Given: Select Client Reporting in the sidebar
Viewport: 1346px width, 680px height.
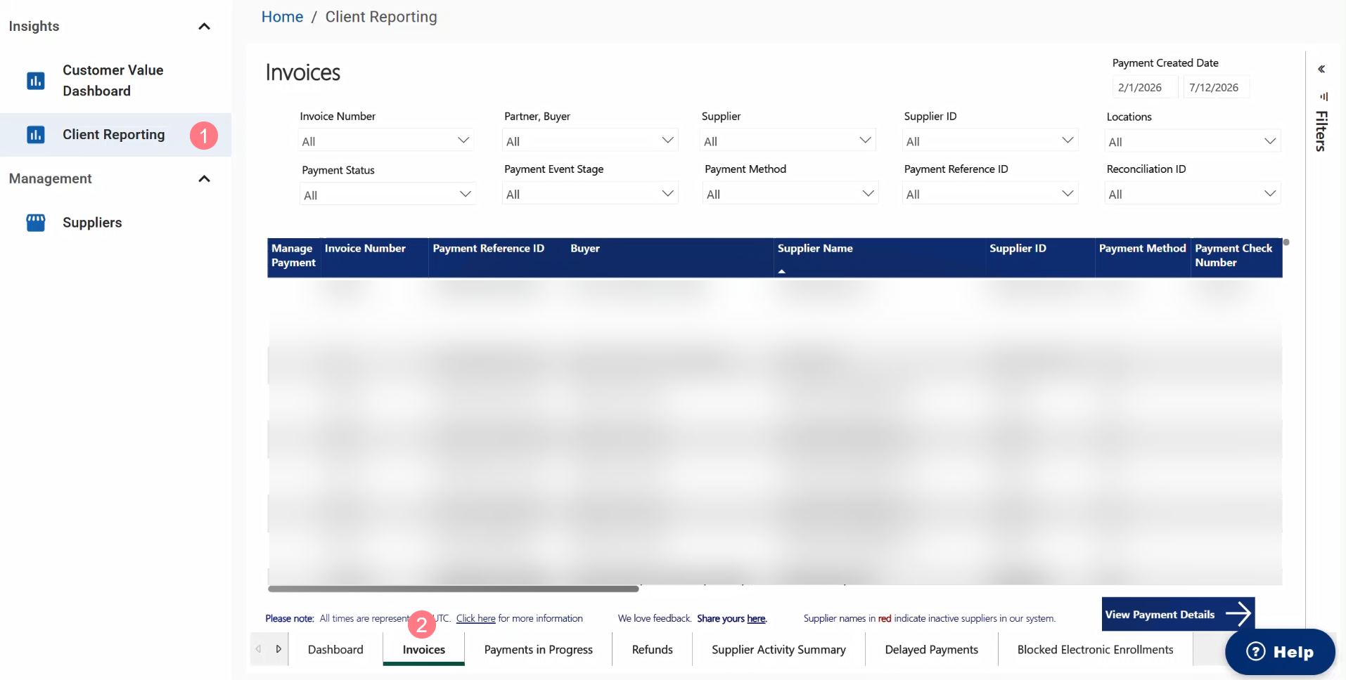Looking at the screenshot, I should [x=115, y=135].
